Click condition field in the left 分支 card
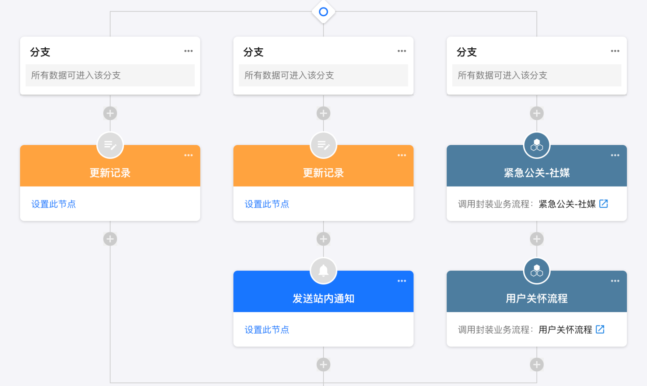Screen dimensions: 647x386 click(110, 75)
